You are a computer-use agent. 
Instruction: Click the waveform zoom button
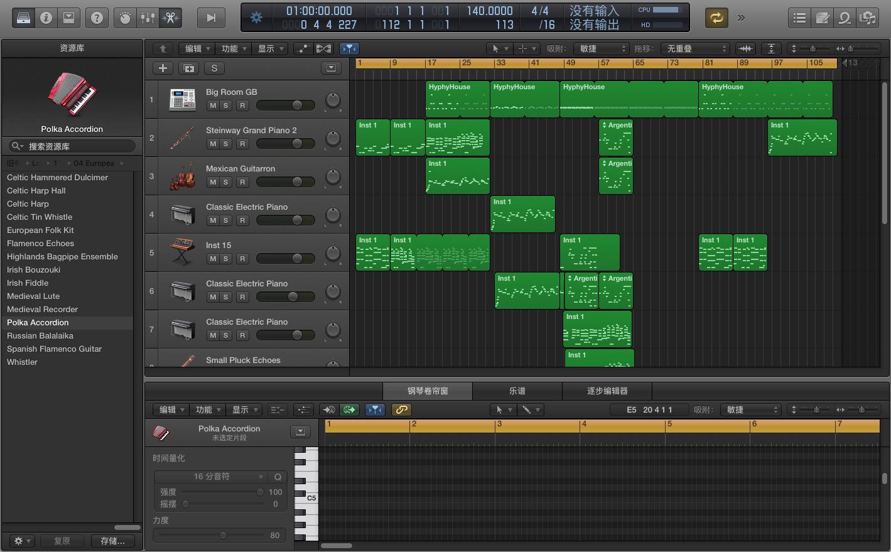pyautogui.click(x=745, y=48)
